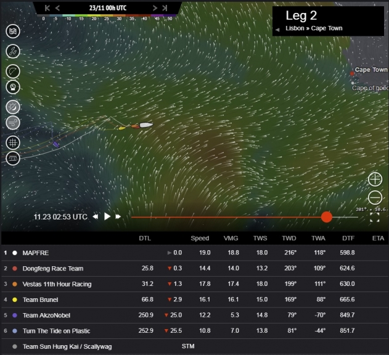Jump to first forecast time step
This screenshot has height=355, width=389.
click(x=47, y=8)
